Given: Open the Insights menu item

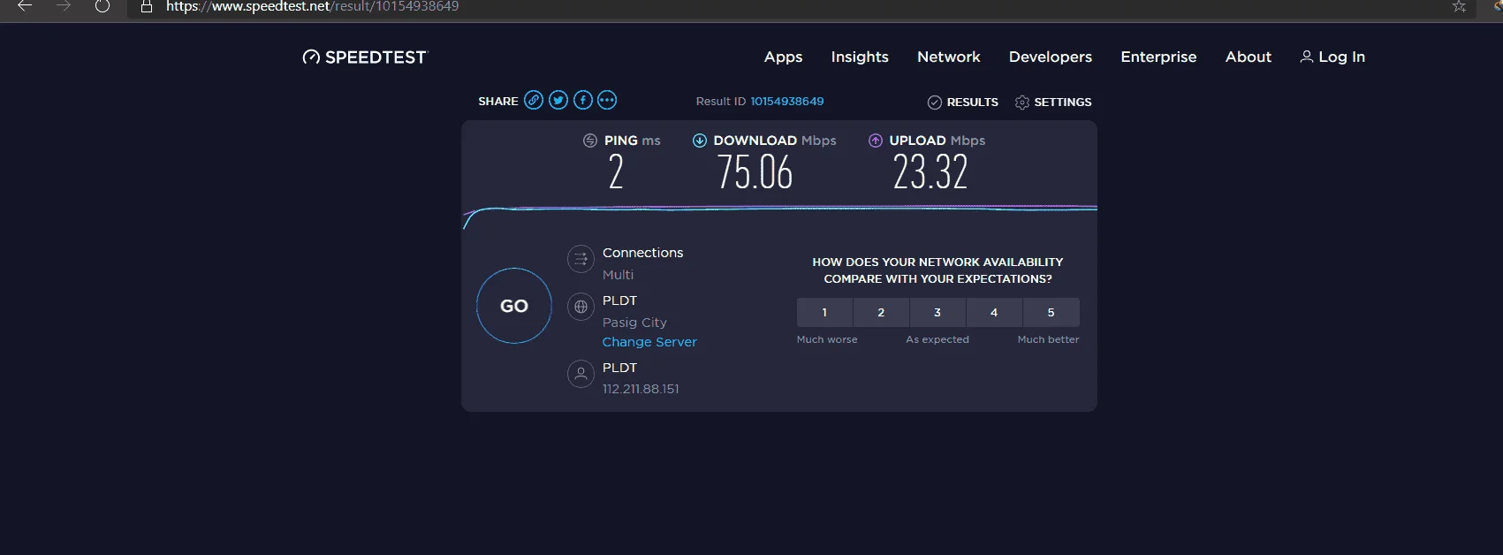Looking at the screenshot, I should point(860,57).
